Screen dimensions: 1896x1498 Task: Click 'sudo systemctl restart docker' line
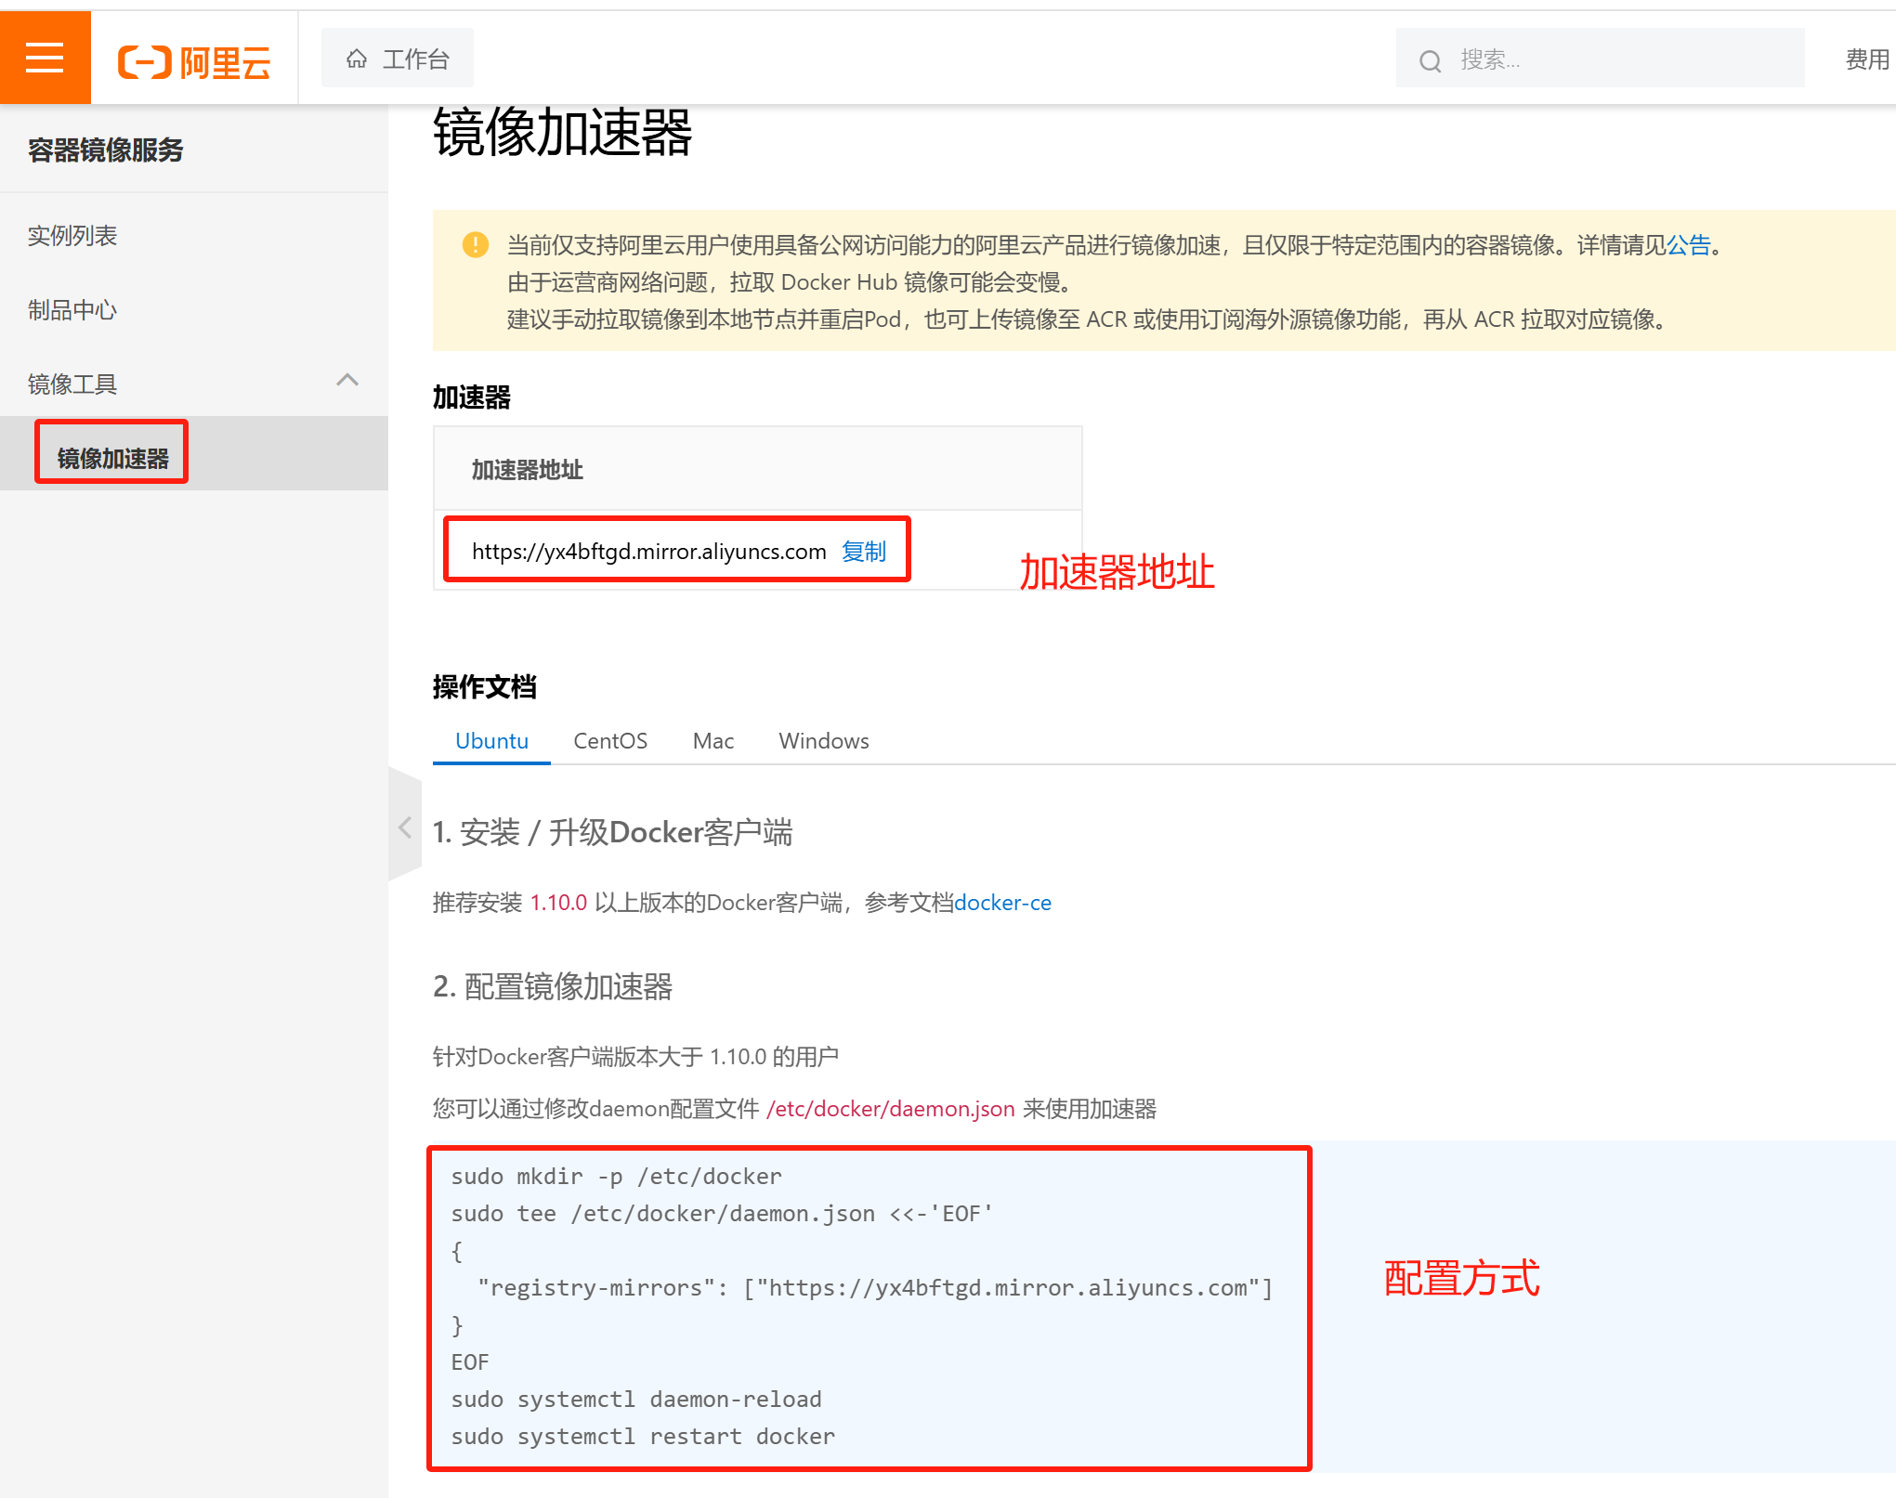pos(643,1437)
